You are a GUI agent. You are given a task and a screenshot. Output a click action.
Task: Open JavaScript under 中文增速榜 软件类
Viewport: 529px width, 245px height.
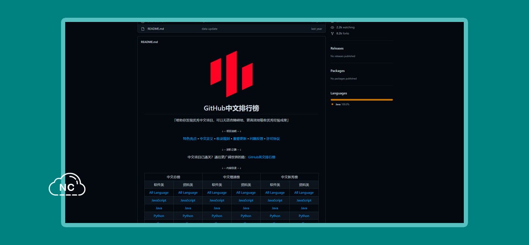click(217, 200)
